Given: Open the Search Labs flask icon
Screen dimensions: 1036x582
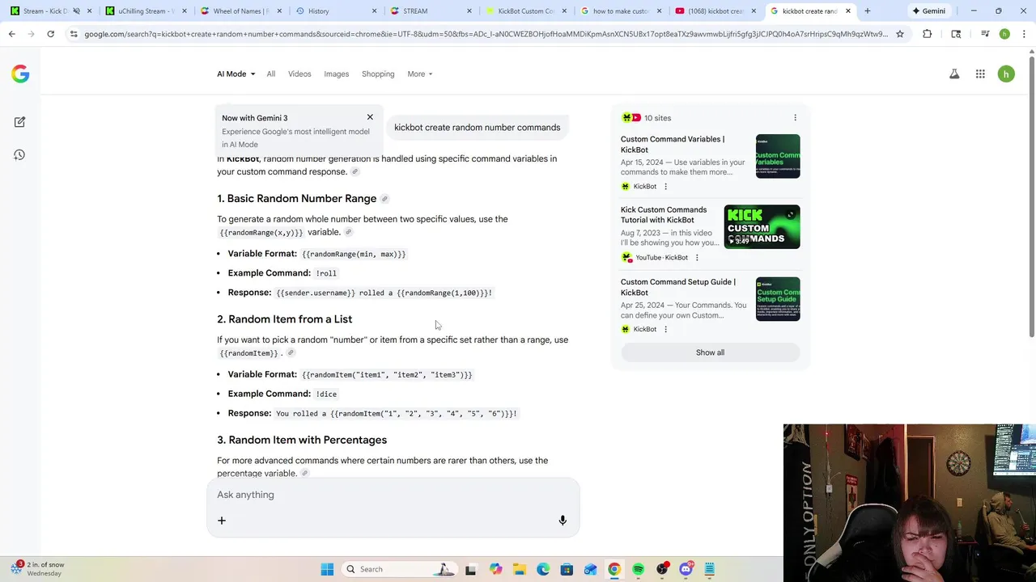Looking at the screenshot, I should (x=954, y=74).
